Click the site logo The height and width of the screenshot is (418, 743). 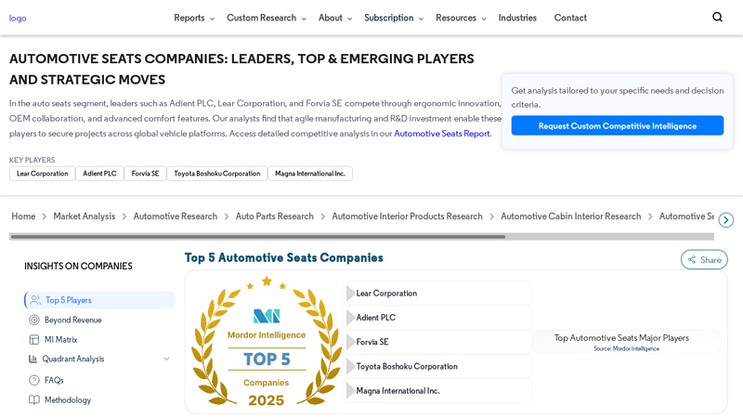click(18, 18)
